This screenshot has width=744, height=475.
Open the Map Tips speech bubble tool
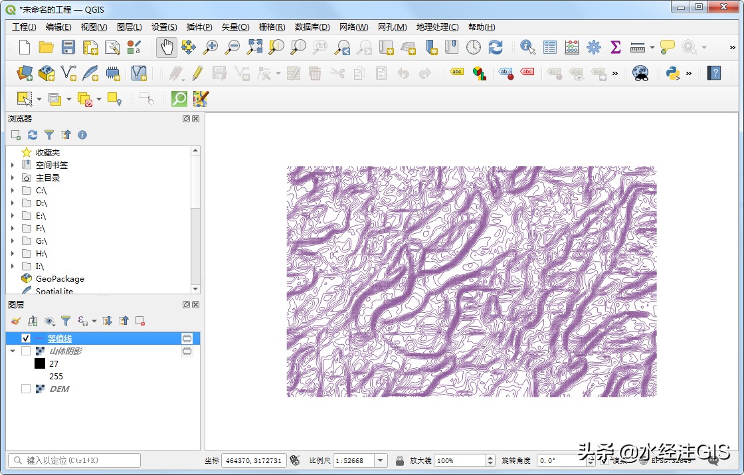[x=667, y=47]
